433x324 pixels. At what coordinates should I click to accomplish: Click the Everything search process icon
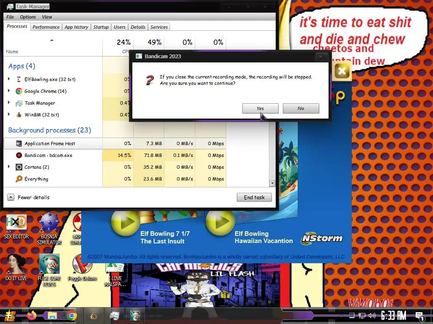(19, 179)
